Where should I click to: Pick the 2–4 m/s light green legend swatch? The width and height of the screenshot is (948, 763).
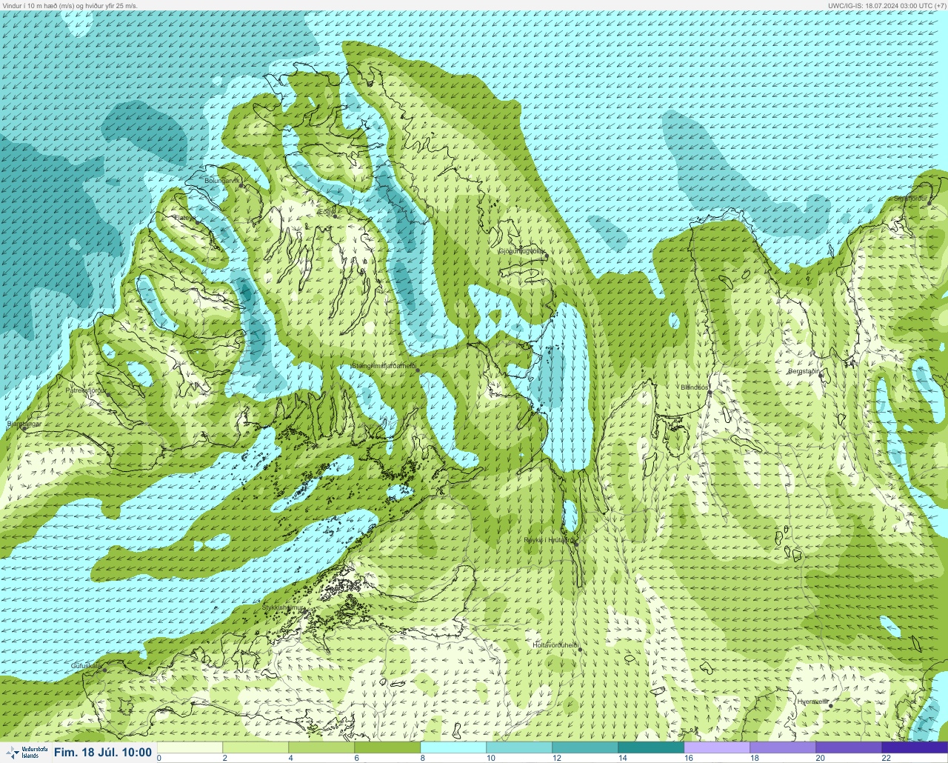[x=256, y=747]
